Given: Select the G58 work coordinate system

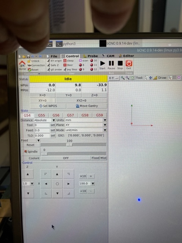Looking at the screenshot, I should (85, 115).
